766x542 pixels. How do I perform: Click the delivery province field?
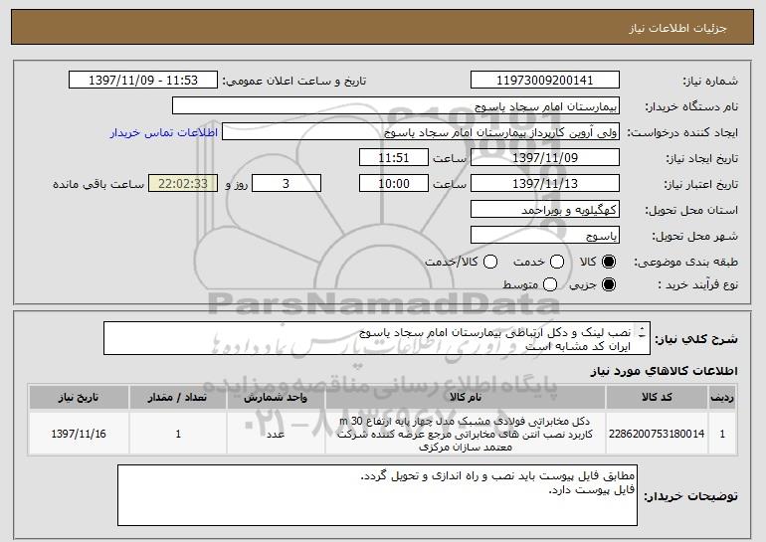coord(545,210)
